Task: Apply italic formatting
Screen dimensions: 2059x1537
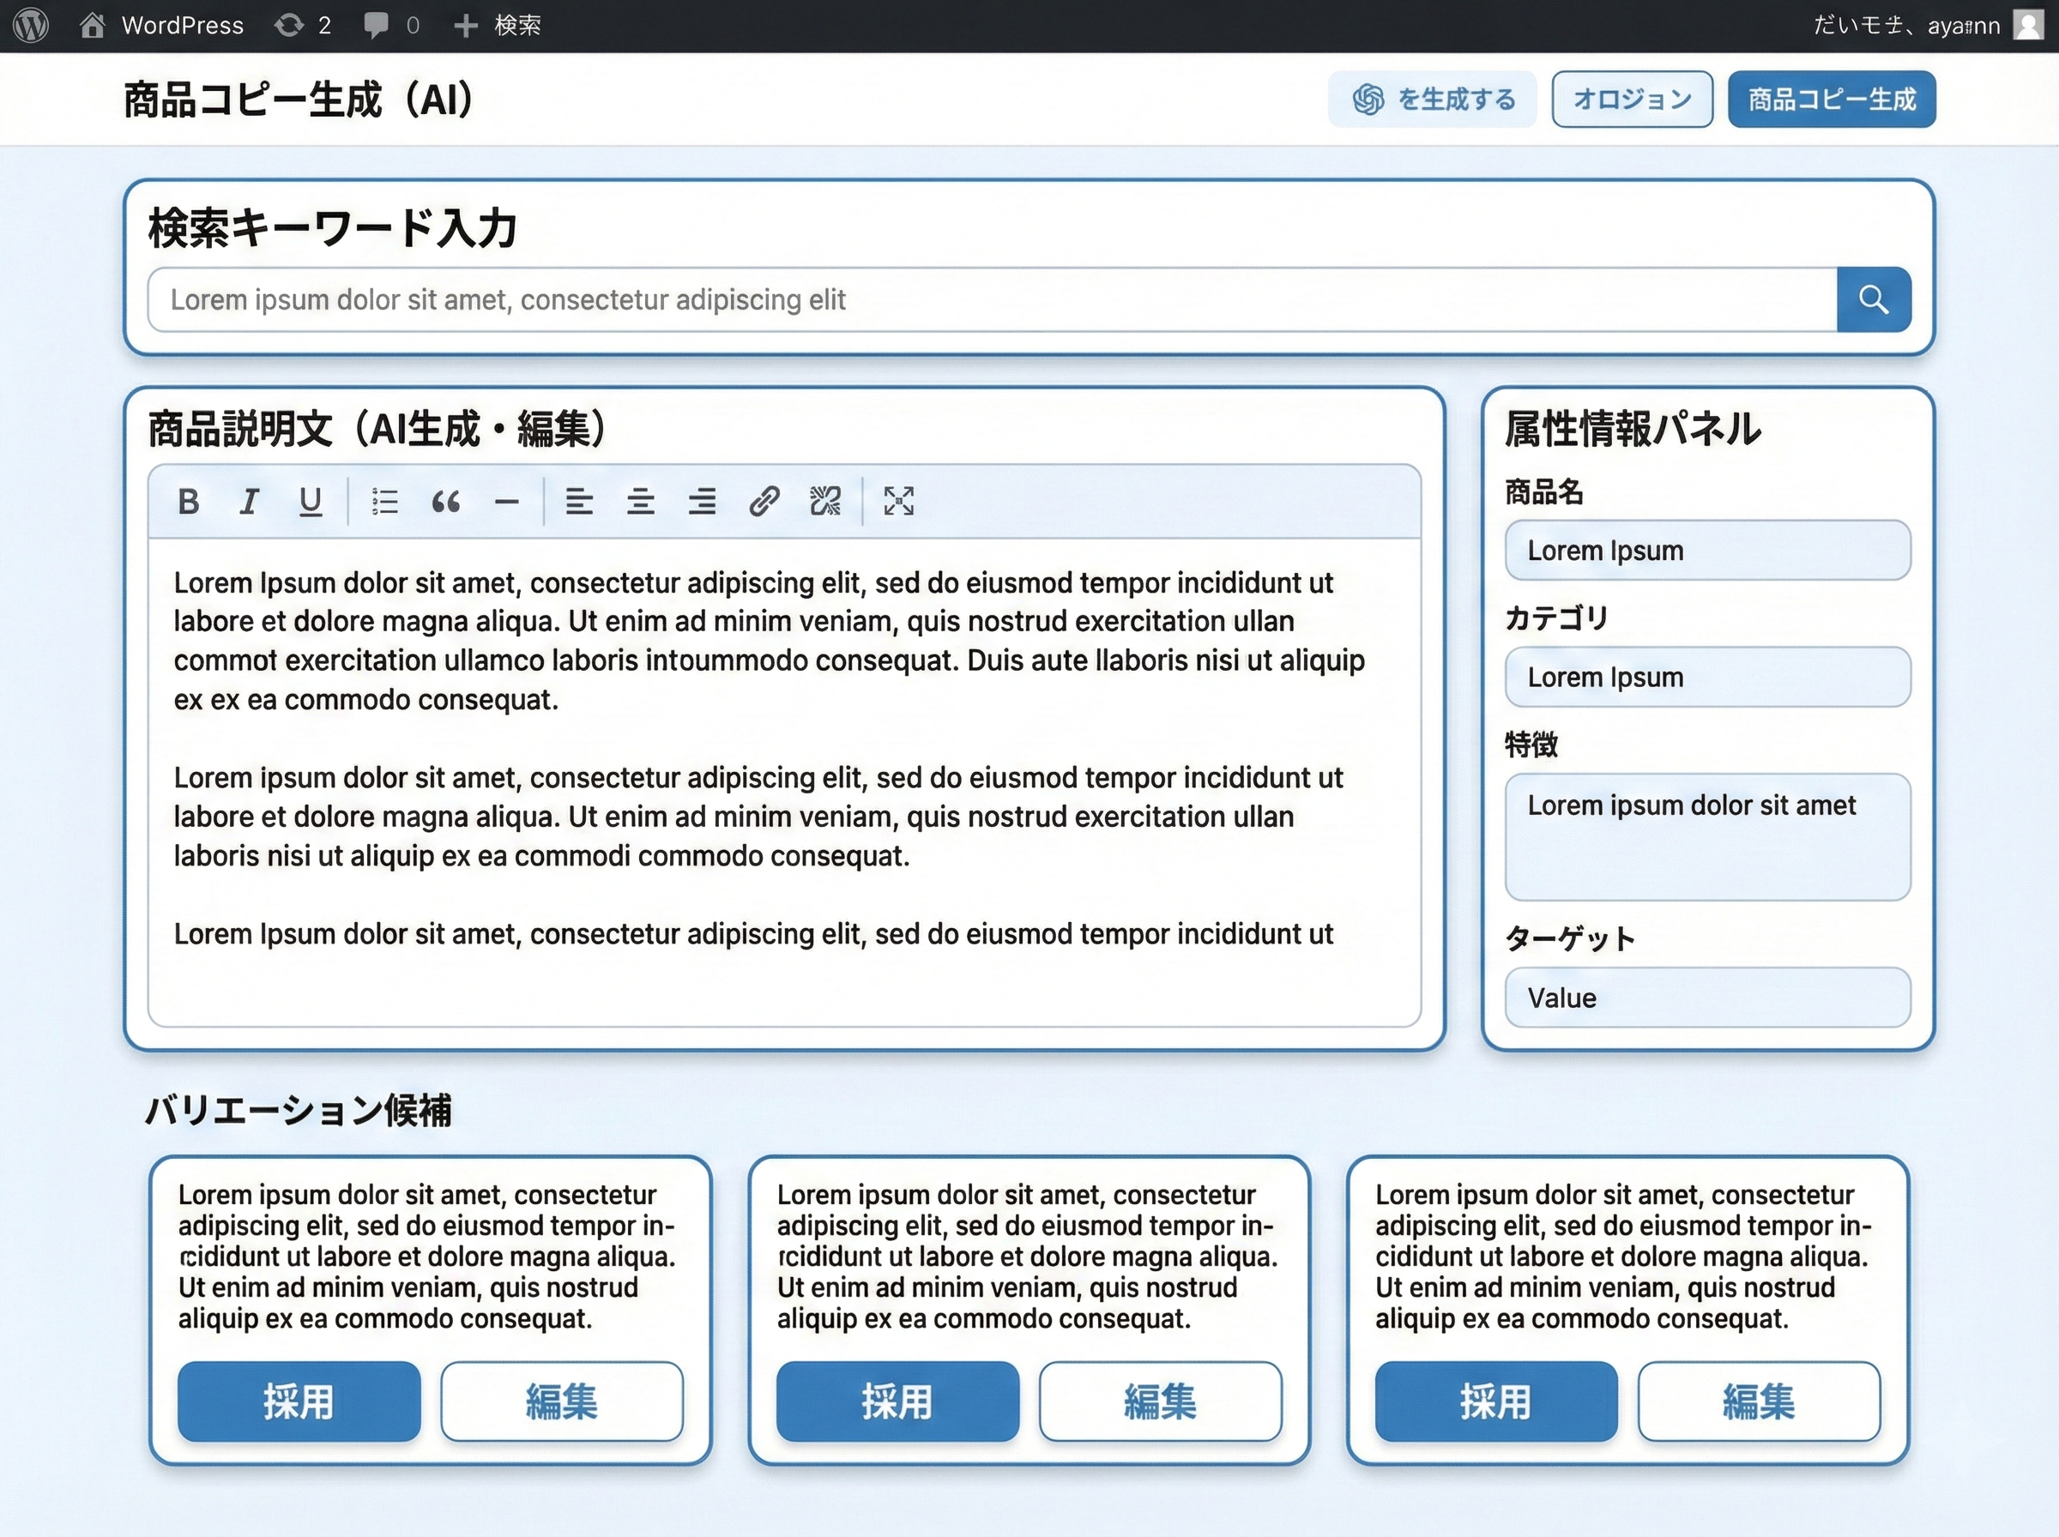Action: pos(249,503)
